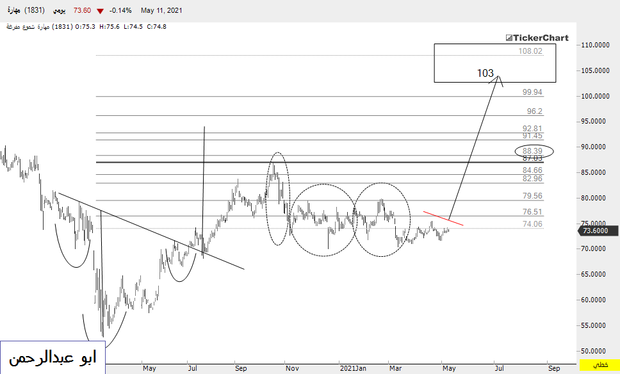Click the target rectangle around 108.02
The image size is (620, 374).
(494, 63)
